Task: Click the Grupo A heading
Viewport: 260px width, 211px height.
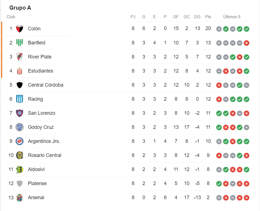Action: pos(20,8)
